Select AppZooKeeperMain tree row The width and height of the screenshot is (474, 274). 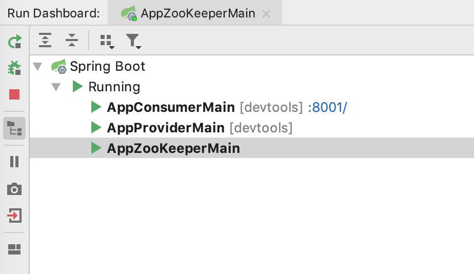pyautogui.click(x=251, y=148)
